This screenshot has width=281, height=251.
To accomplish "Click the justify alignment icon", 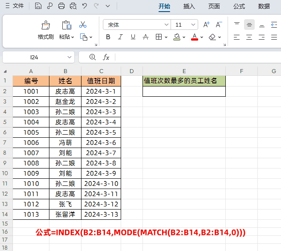I will point(274,37).
